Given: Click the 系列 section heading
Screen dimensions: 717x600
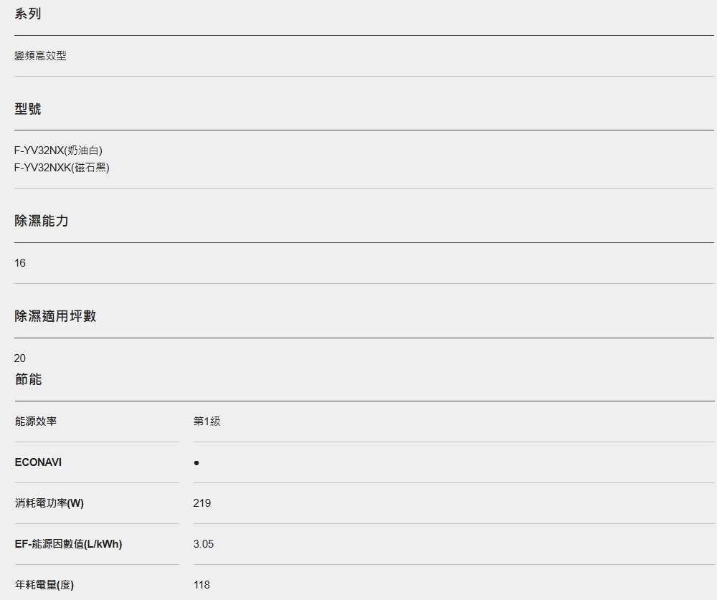Looking at the screenshot, I should click(28, 14).
